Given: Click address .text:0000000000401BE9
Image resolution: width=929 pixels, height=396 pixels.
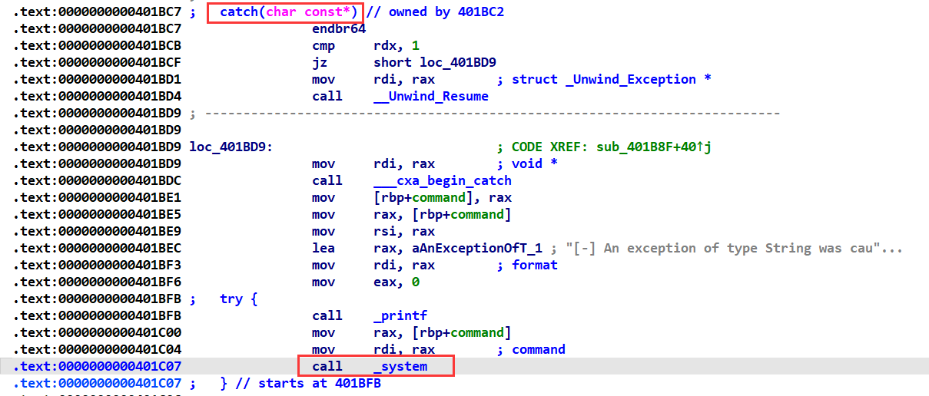Looking at the screenshot, I should pyautogui.click(x=97, y=232).
